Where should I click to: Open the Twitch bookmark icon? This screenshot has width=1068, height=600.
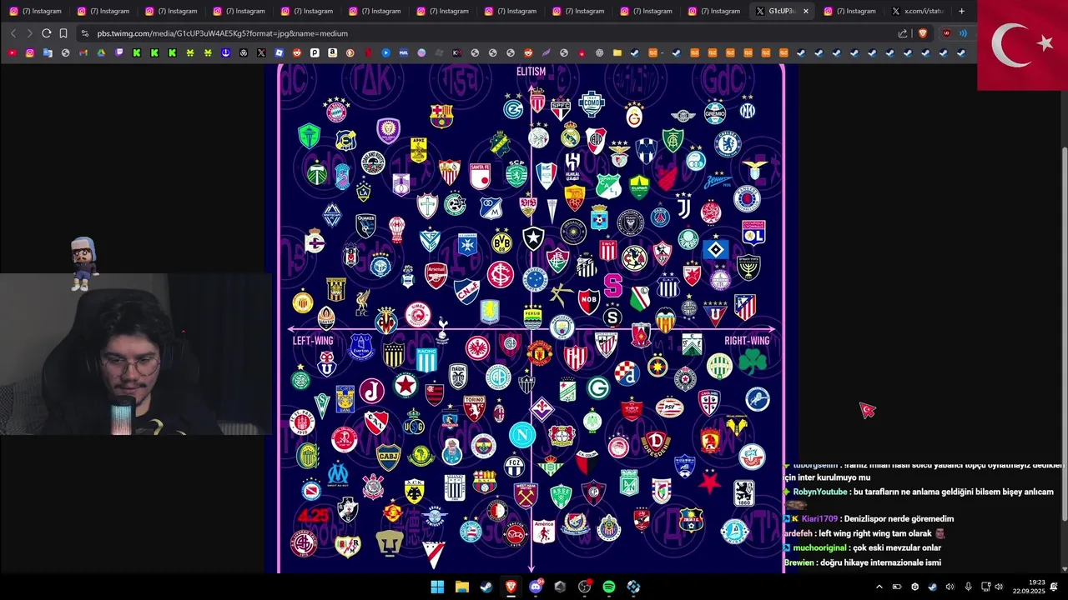119,52
